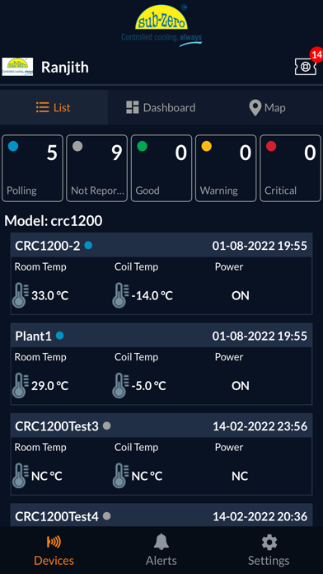
Task: Tap Plant1 coil temp thermometer icon
Action: 120,385
